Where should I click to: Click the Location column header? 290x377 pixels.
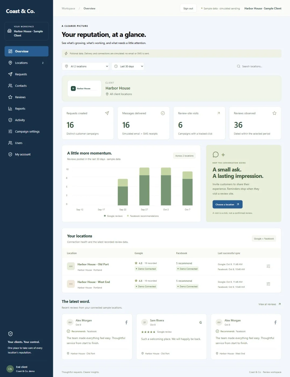tap(72, 253)
